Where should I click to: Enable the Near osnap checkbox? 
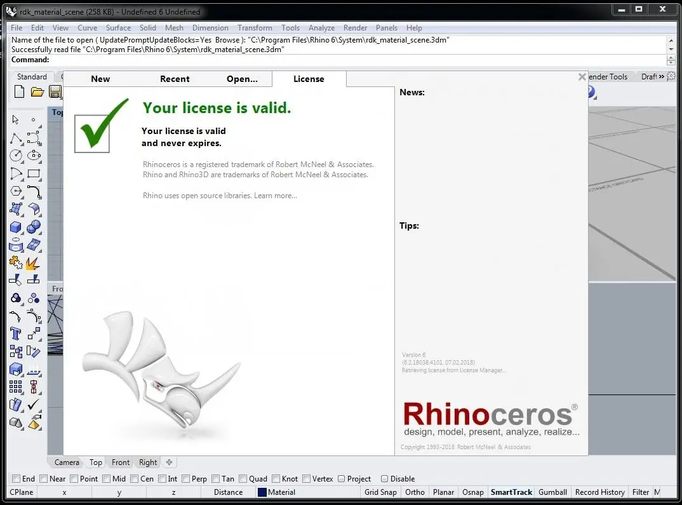pos(43,479)
